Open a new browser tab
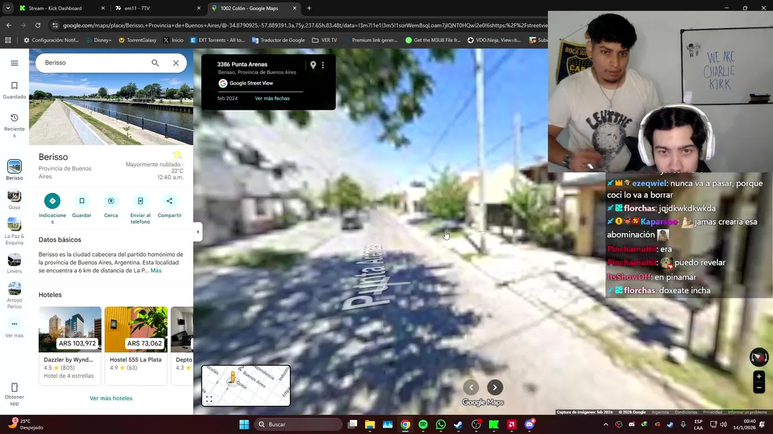The image size is (773, 434). [309, 8]
